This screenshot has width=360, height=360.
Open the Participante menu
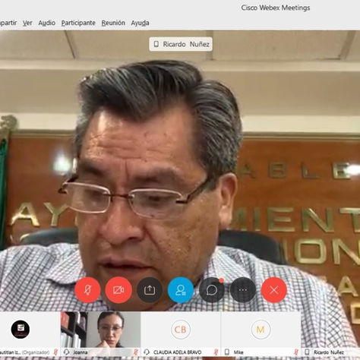coord(78,23)
